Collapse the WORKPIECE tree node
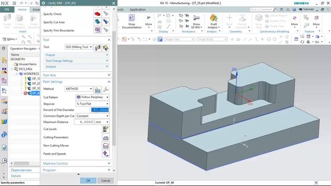 click(x=17, y=74)
